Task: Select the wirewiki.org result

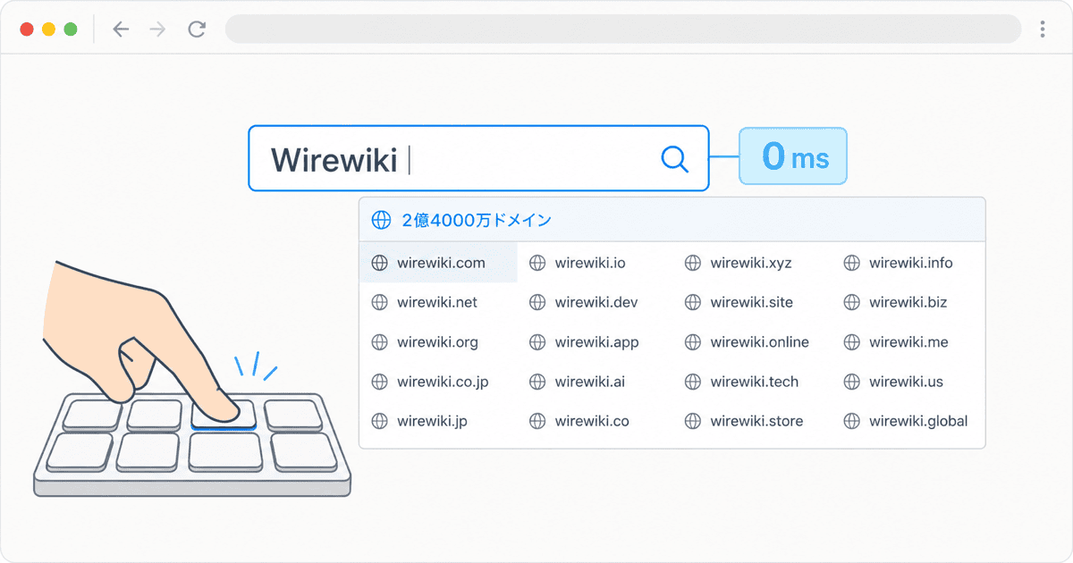Action: (x=437, y=342)
